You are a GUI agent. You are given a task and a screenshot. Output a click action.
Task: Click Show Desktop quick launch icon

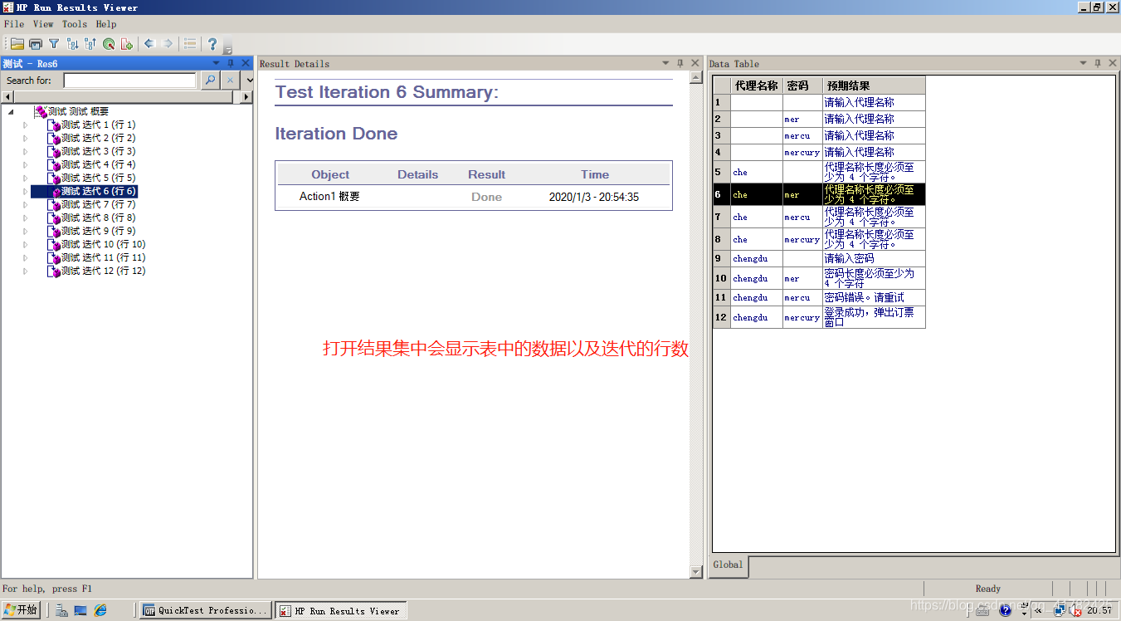coord(80,610)
